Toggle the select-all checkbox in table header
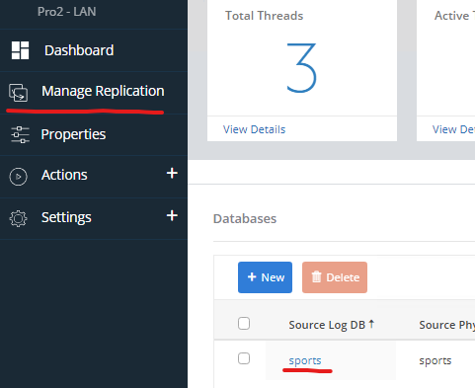The height and width of the screenshot is (388, 475). (244, 324)
